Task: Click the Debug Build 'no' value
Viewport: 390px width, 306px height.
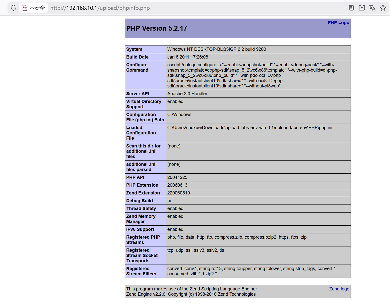Action: (x=170, y=201)
